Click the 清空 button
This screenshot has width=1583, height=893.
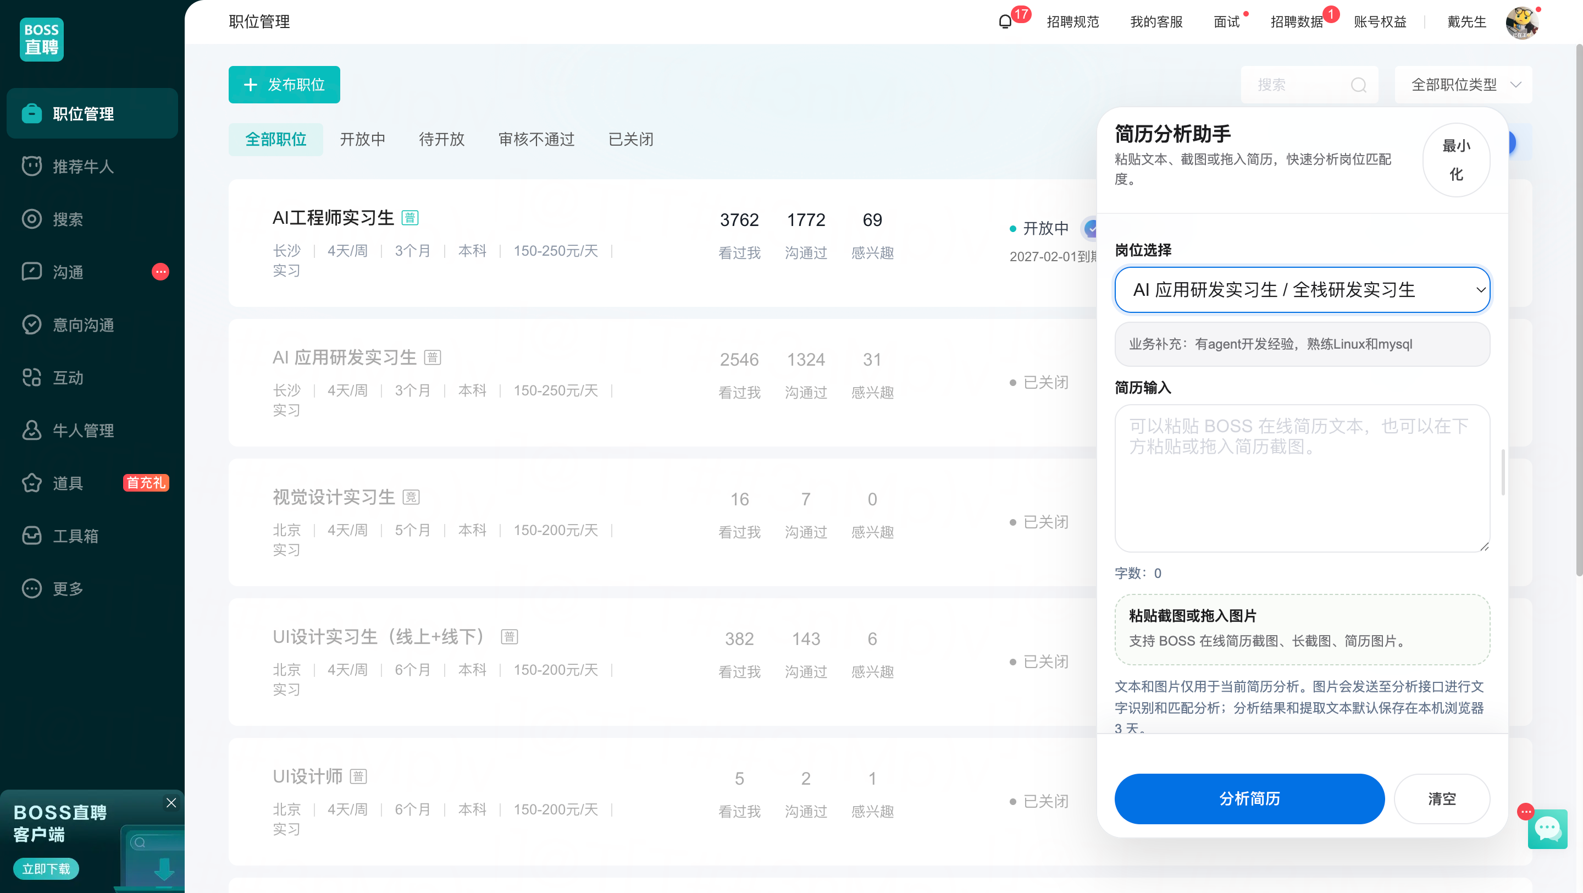click(x=1442, y=798)
